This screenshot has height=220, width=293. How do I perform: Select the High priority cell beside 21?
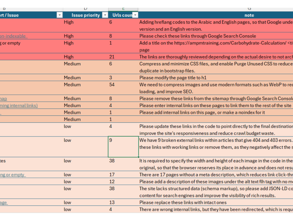click(x=86, y=57)
